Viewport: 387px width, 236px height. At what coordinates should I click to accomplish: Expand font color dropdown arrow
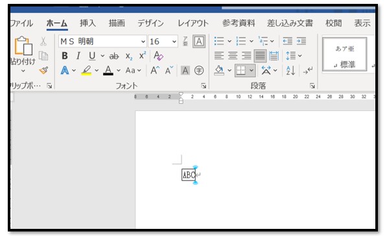pos(119,71)
